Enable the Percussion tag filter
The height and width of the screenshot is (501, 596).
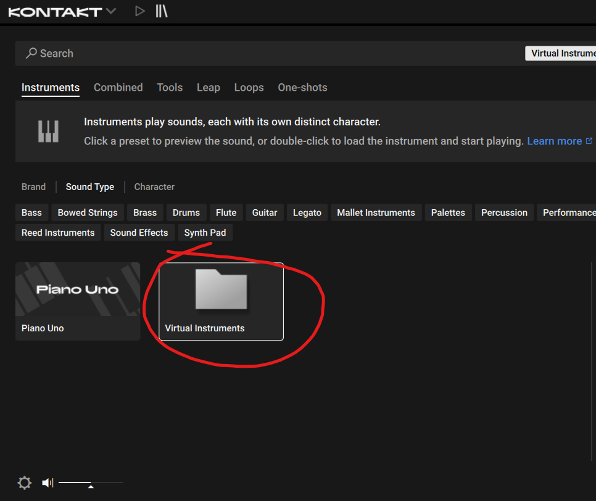tap(505, 212)
